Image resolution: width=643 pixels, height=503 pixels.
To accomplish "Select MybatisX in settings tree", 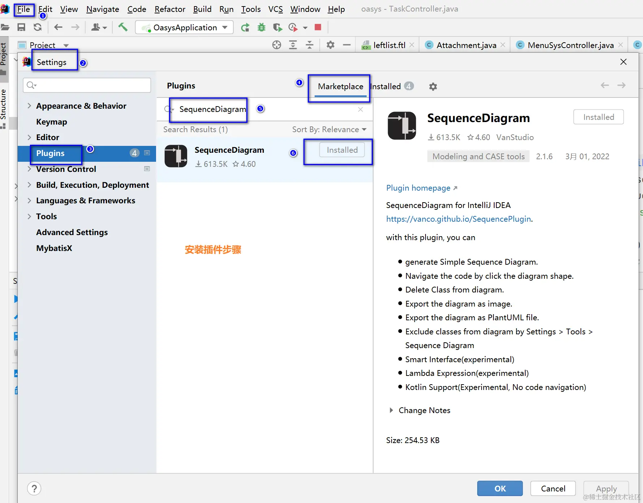I will click(x=54, y=248).
